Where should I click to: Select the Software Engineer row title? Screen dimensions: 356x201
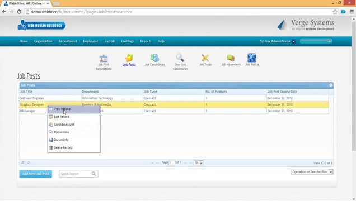pos(32,98)
